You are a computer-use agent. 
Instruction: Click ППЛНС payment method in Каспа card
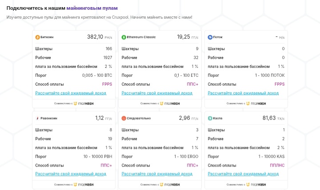click(x=277, y=165)
